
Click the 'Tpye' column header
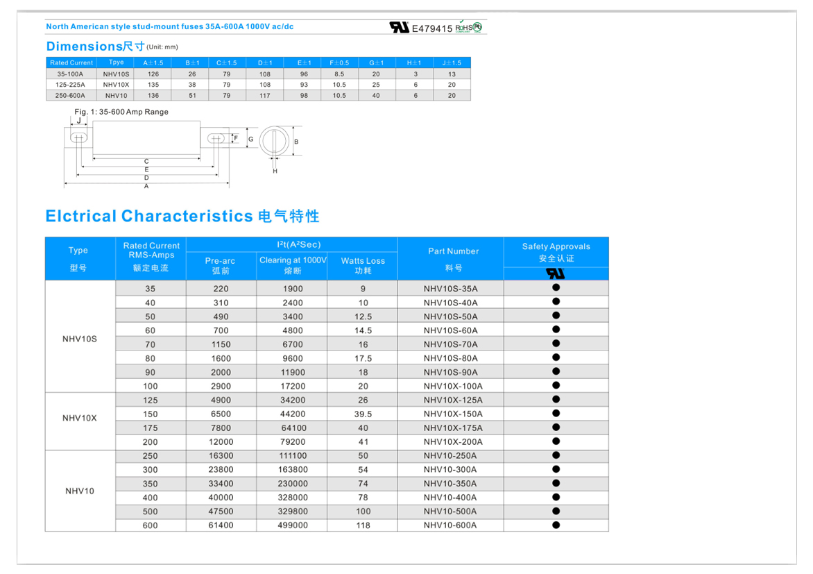point(116,62)
